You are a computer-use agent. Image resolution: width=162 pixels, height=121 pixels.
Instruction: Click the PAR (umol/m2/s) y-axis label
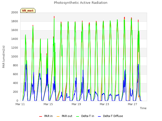coord(4,57)
